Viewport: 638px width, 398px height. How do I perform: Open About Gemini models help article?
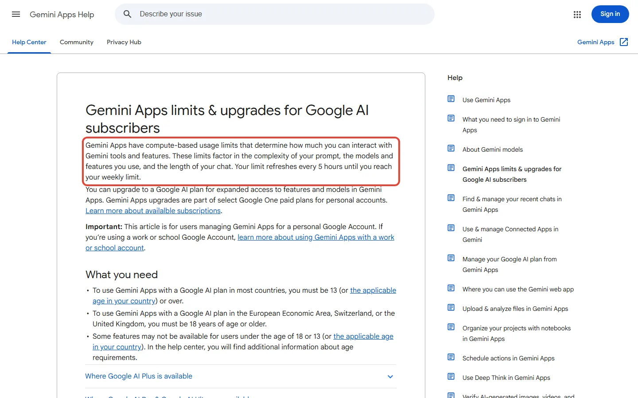(x=493, y=149)
